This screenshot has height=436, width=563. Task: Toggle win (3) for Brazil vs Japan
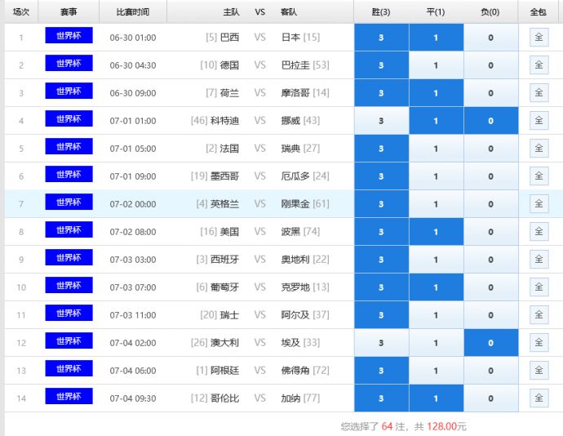pos(381,38)
